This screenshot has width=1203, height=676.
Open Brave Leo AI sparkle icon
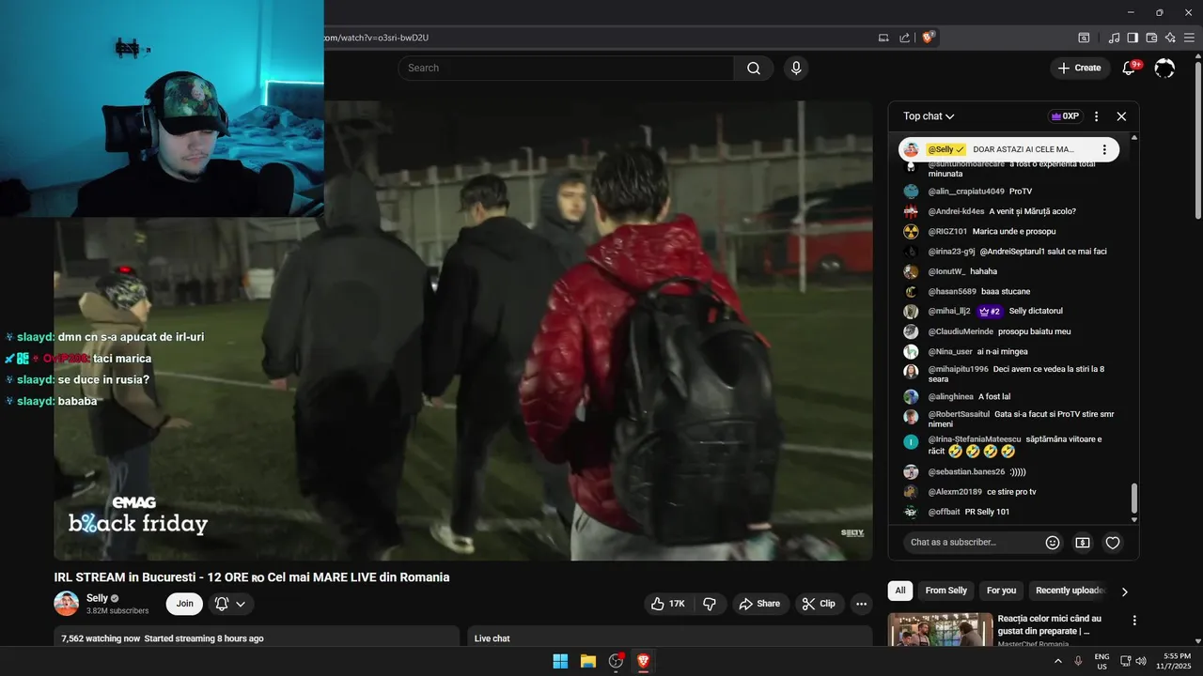click(1170, 38)
